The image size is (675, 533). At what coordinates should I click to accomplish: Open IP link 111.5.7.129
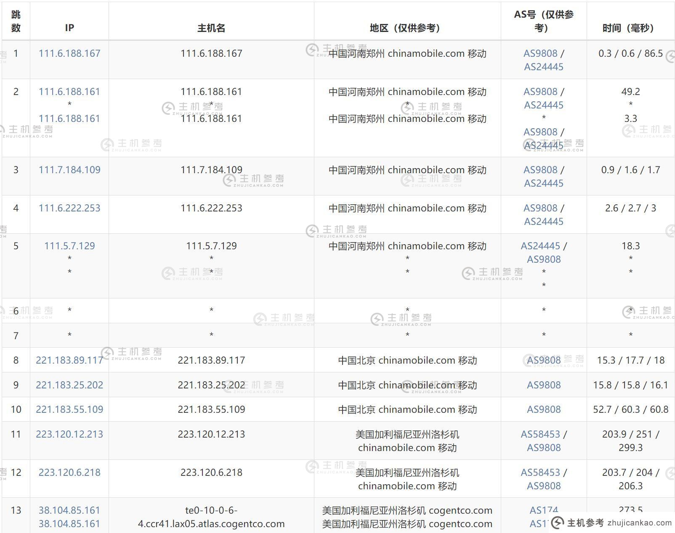tap(69, 246)
